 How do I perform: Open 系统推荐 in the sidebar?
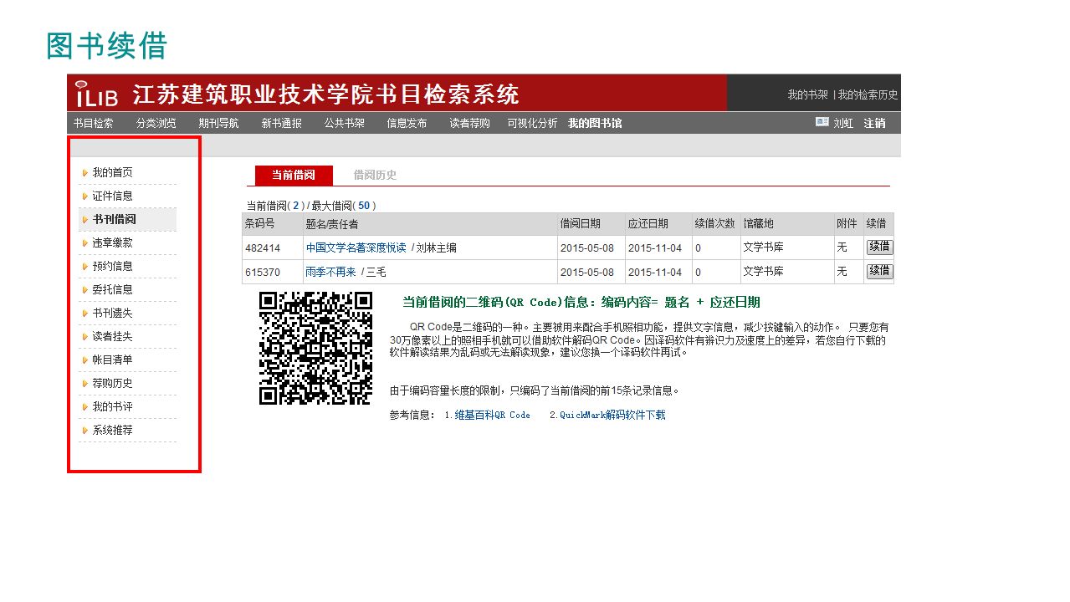112,430
